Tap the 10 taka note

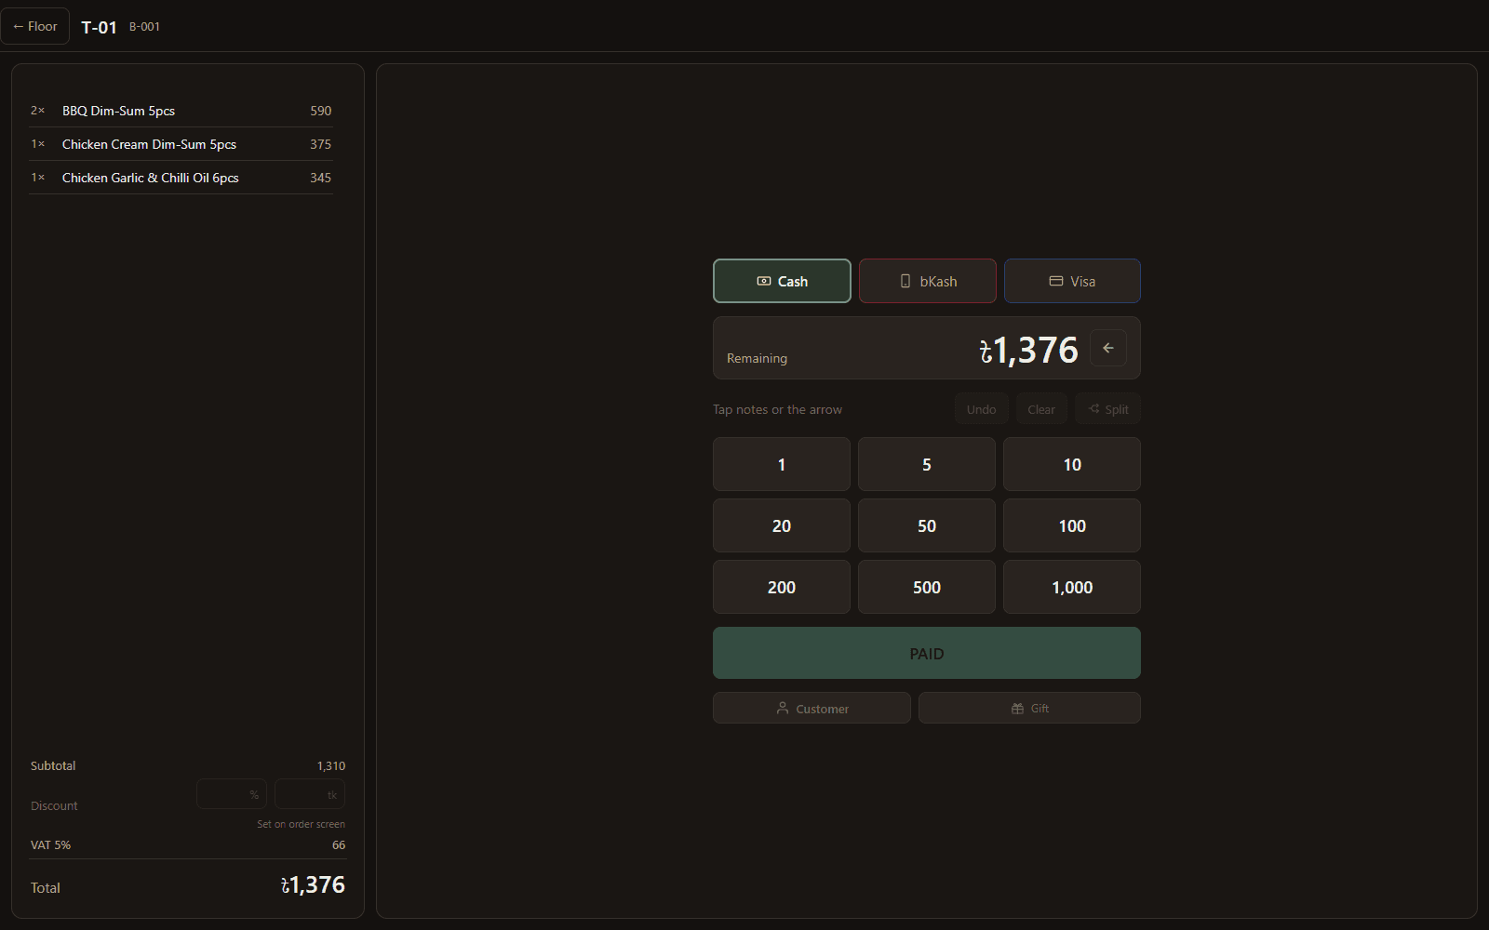click(x=1072, y=464)
